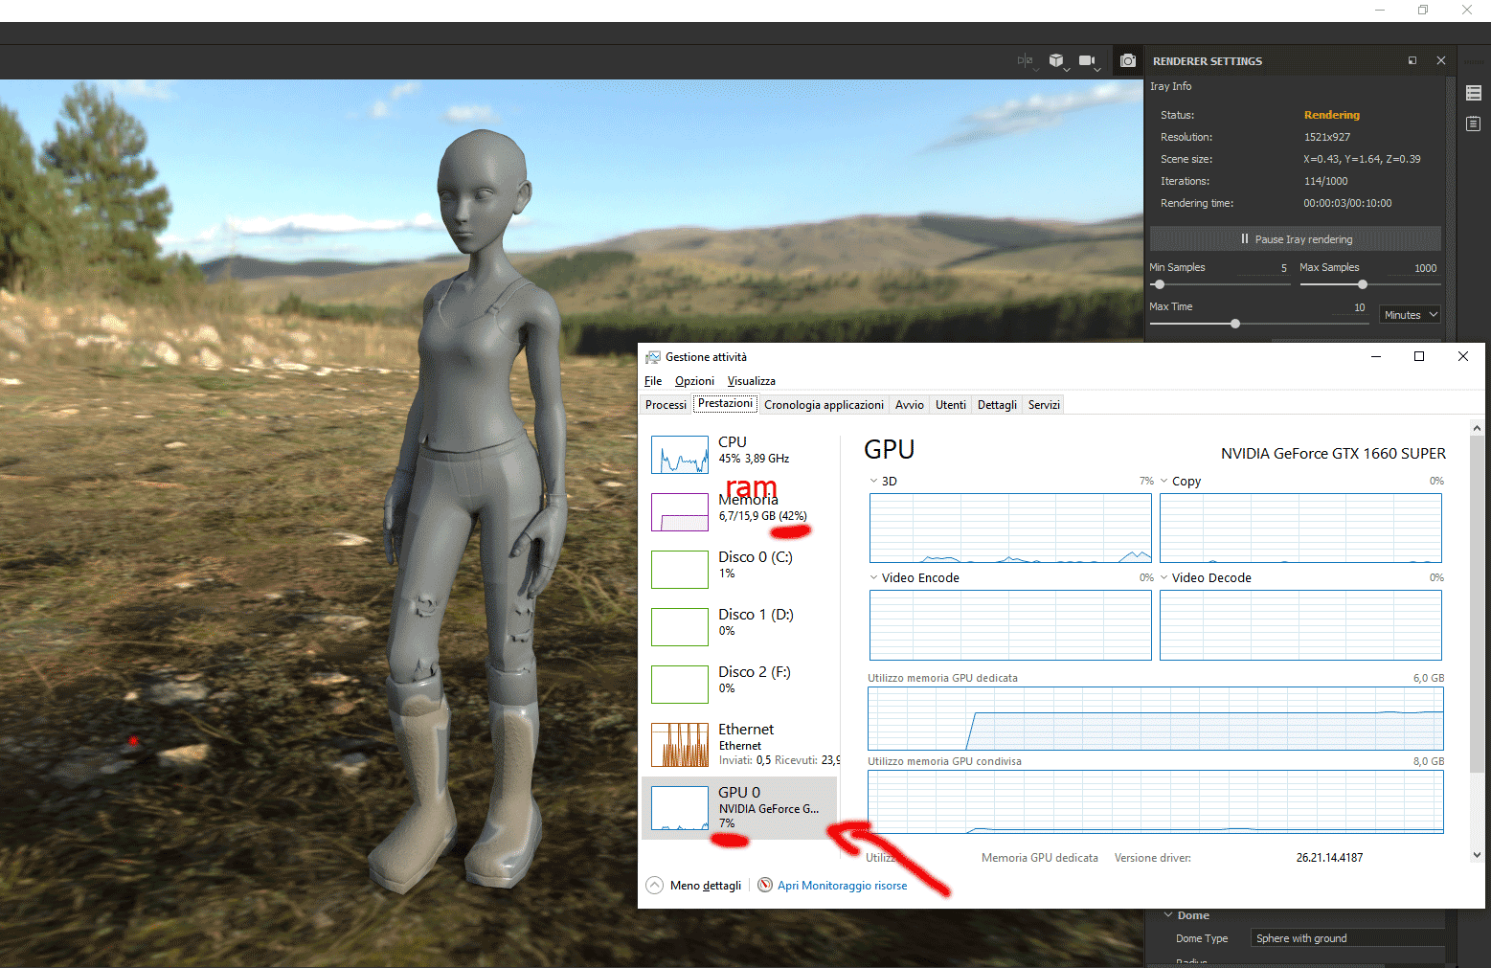The height and width of the screenshot is (968, 1491).
Task: Open the File menu in Task Manager
Action: 653,381
